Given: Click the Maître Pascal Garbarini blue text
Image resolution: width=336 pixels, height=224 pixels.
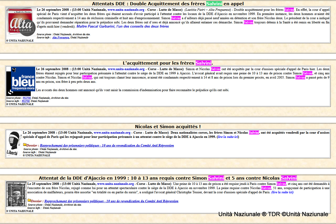Looking at the screenshot, I should click(123, 27).
